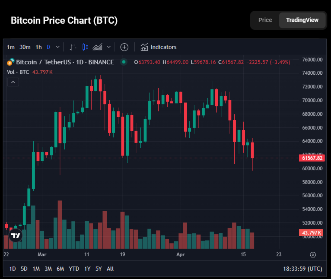Collapse the volume pane with the chevron
Screen dimensions: 331x279
click(x=13, y=82)
